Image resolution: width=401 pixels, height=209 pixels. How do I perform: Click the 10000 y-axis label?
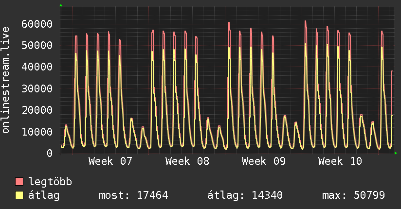37,132
